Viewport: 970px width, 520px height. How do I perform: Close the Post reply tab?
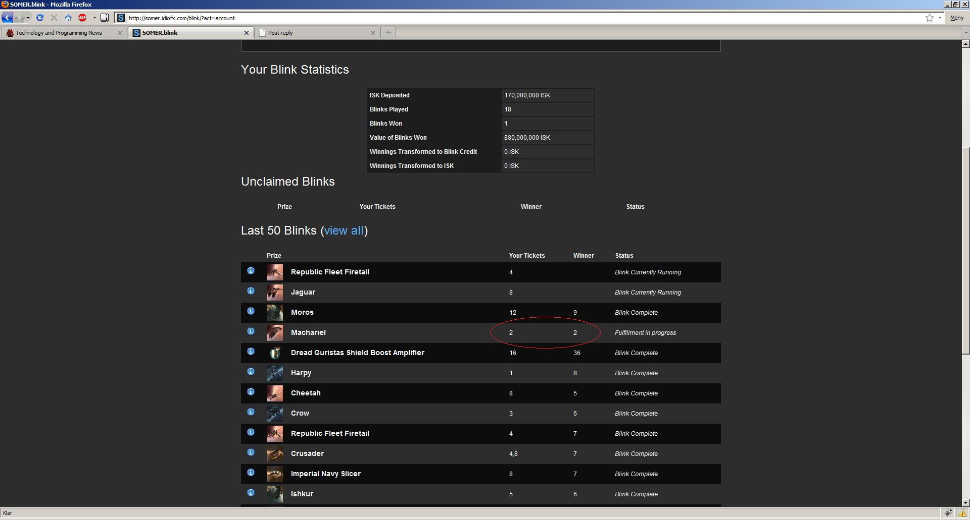[373, 33]
